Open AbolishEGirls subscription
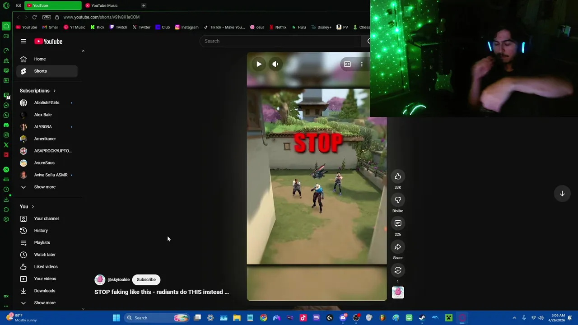Viewport: 578px width, 325px height. [x=47, y=102]
